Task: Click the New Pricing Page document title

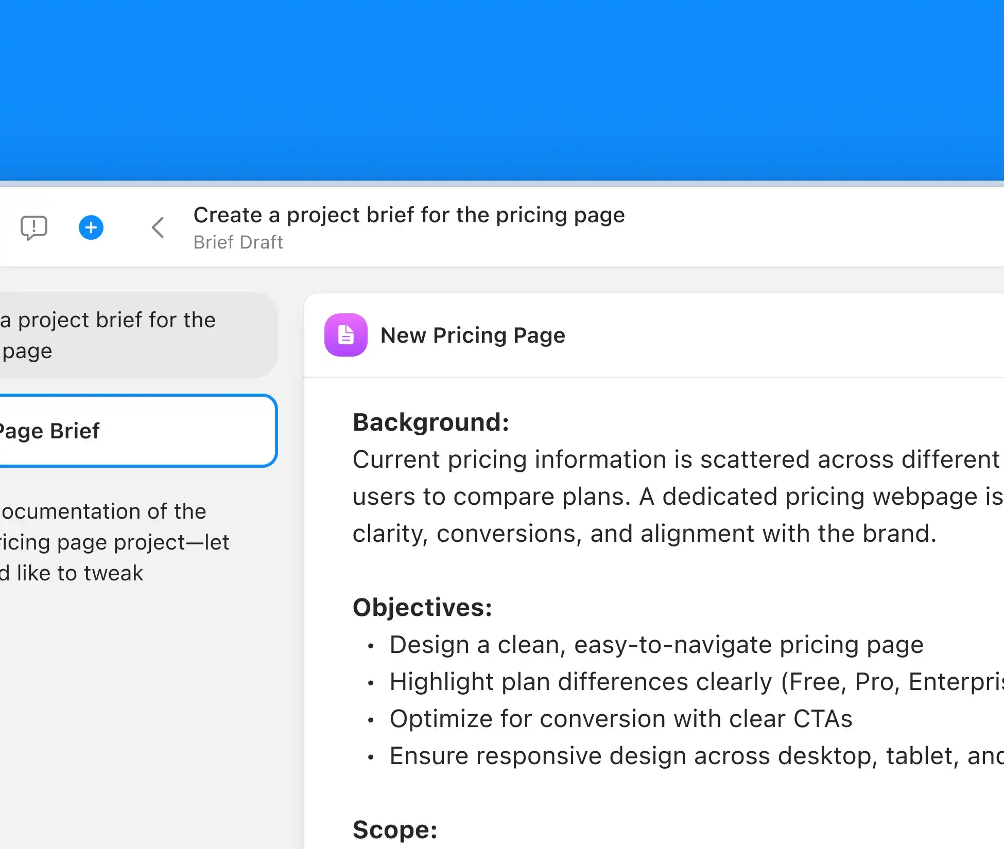Action: 473,335
